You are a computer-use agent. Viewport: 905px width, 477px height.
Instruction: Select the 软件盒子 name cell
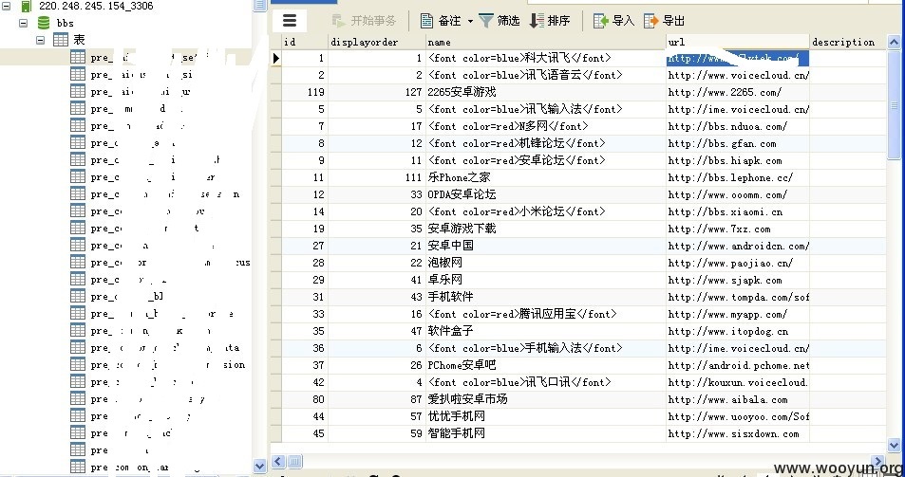click(545, 331)
